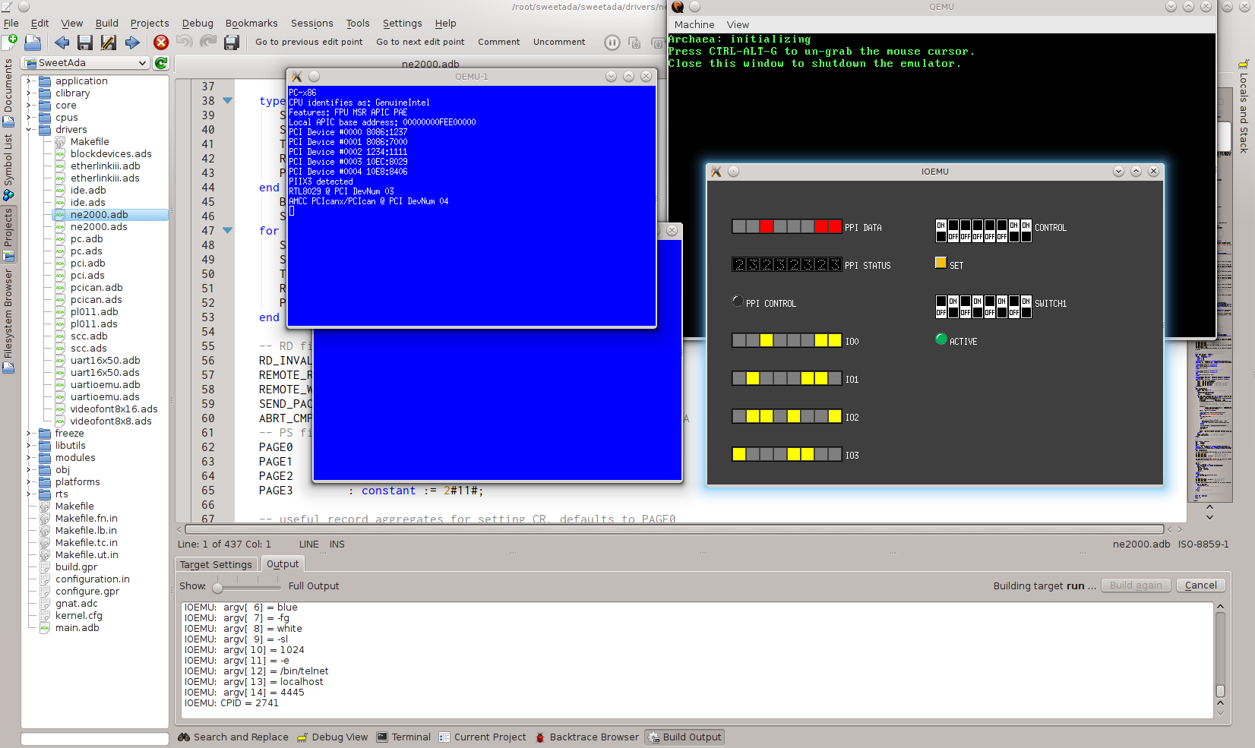Toggle second DIP switch in SWITCH1 bank
Screen dimensions: 1255x748
[x=953, y=307]
